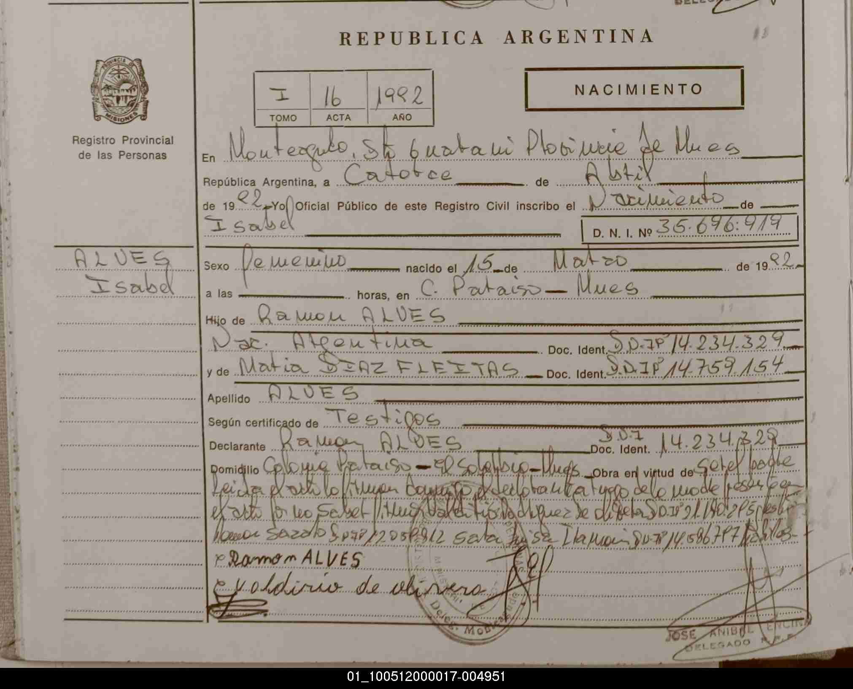Click the image file number caption at bottom
The image size is (853, 689).
pos(426,677)
